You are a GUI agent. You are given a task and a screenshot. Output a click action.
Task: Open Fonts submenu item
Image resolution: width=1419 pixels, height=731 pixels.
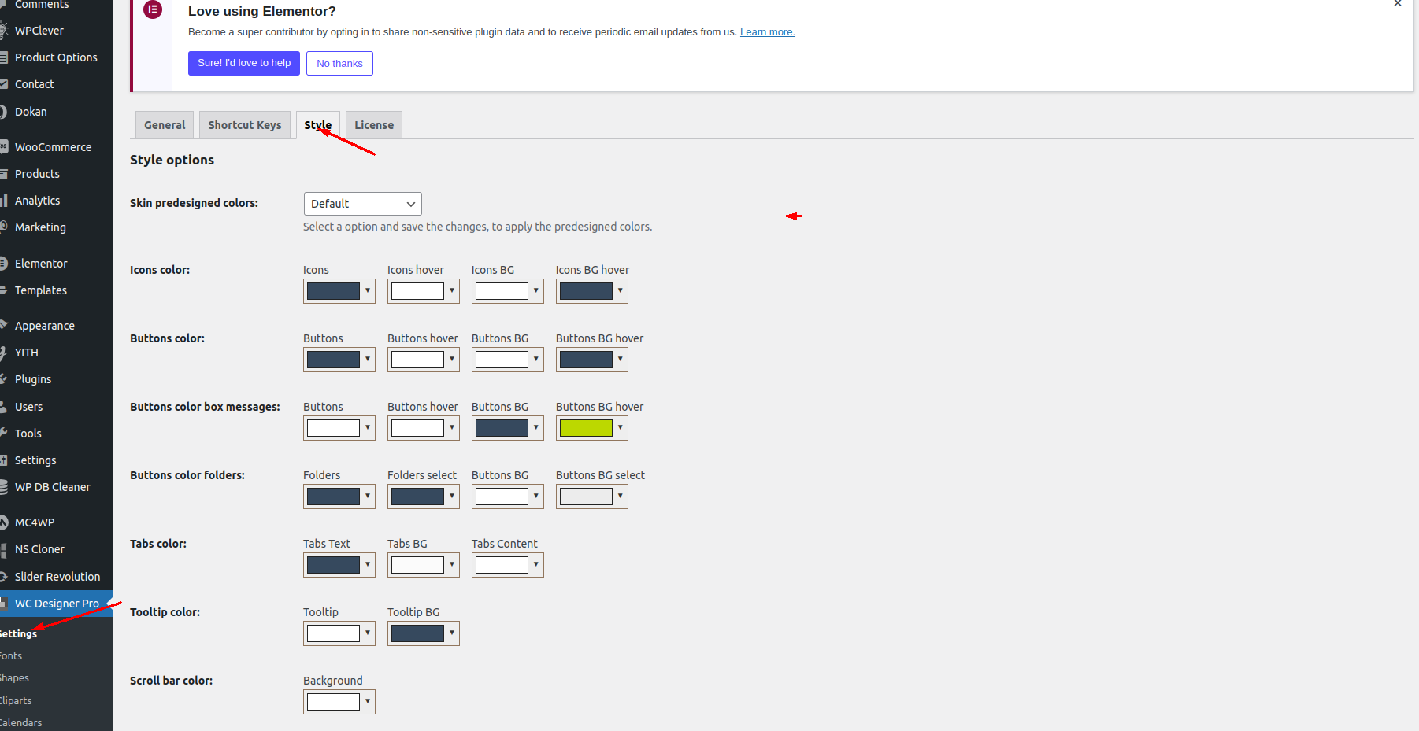click(x=11, y=655)
